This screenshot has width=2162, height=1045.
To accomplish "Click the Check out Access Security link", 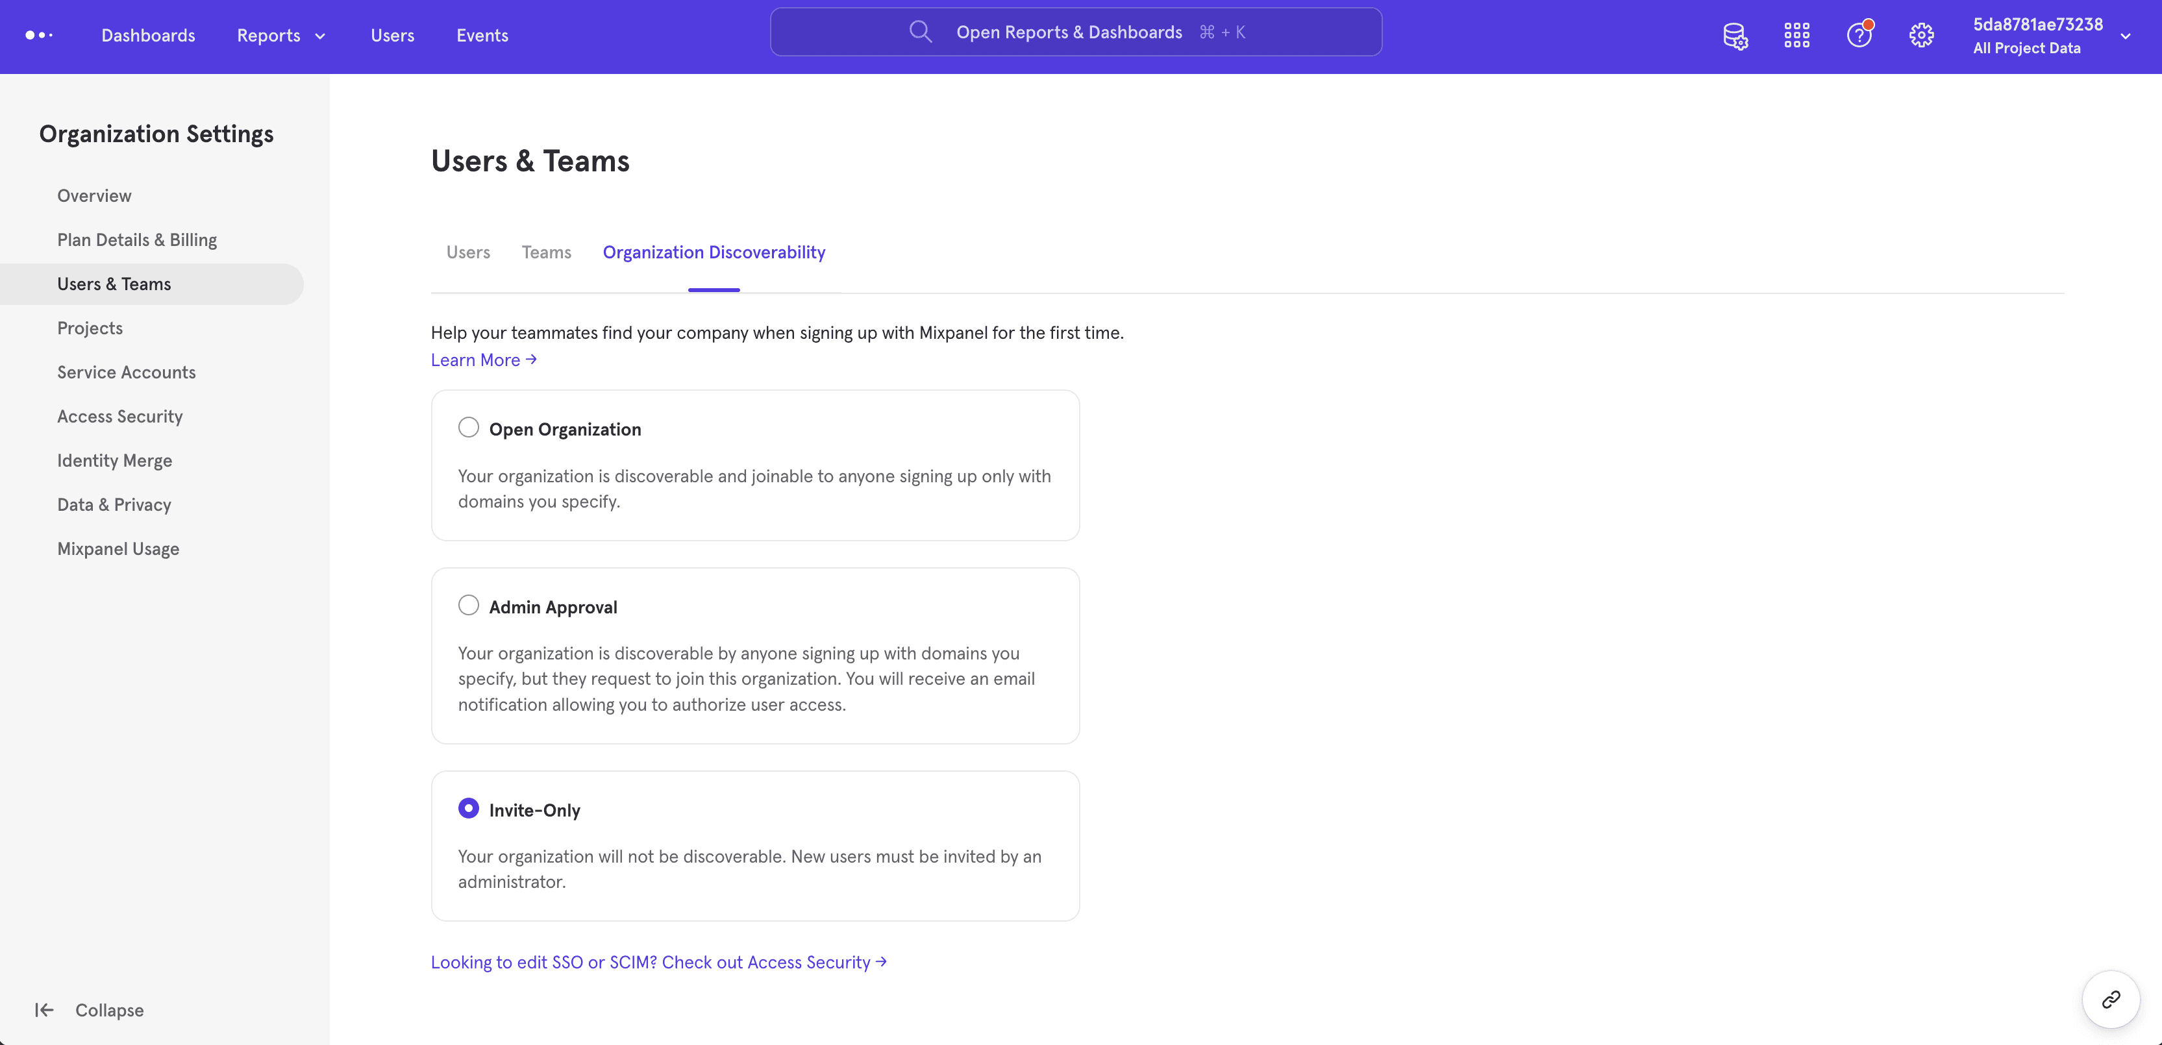I will coord(659,962).
